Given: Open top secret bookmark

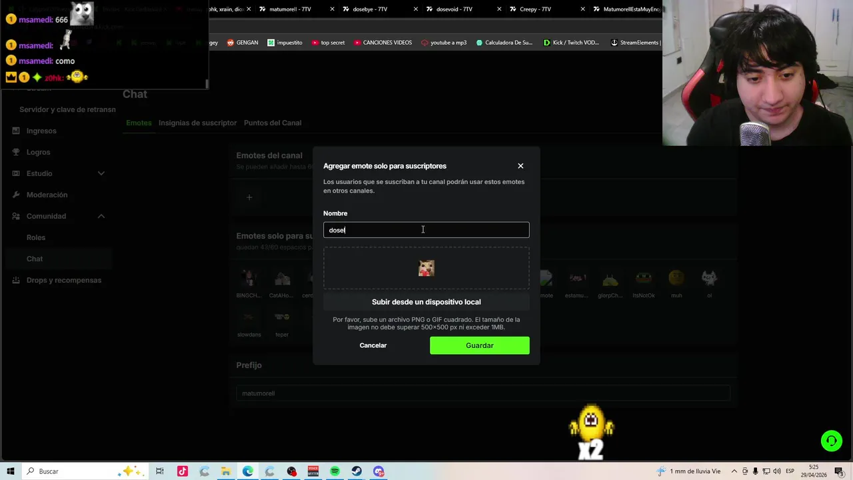Looking at the screenshot, I should [x=328, y=43].
